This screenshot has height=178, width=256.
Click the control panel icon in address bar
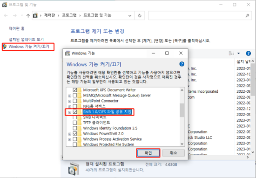[x=35, y=15]
